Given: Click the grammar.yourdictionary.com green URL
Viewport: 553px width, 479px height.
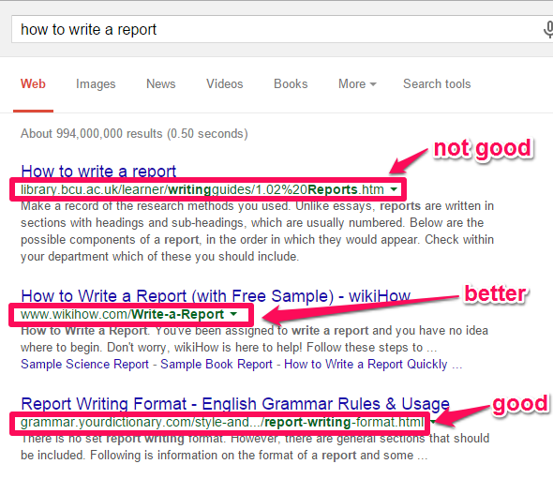Looking at the screenshot, I should coord(222,422).
